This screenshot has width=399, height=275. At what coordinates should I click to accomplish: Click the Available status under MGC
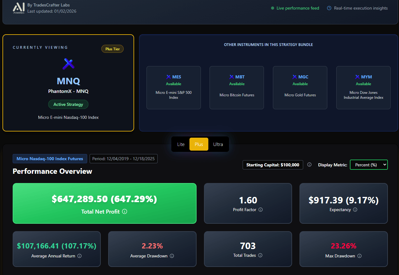[x=300, y=84]
